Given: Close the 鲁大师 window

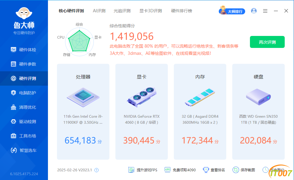Looking at the screenshot, I should (x=286, y=11).
